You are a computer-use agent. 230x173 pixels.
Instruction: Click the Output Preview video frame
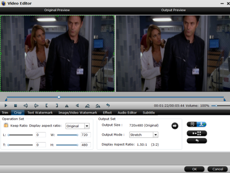[x=173, y=53]
